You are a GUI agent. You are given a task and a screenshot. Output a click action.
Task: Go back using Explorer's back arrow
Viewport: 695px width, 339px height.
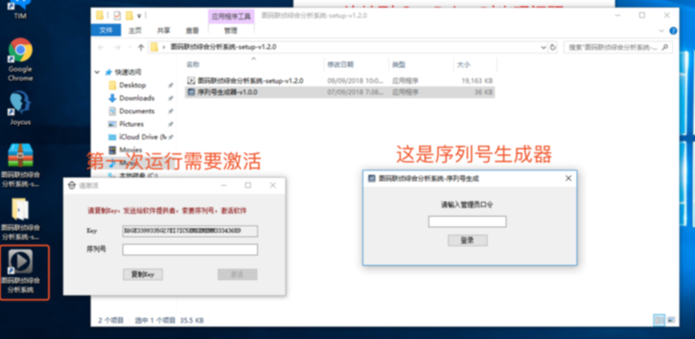click(102, 47)
